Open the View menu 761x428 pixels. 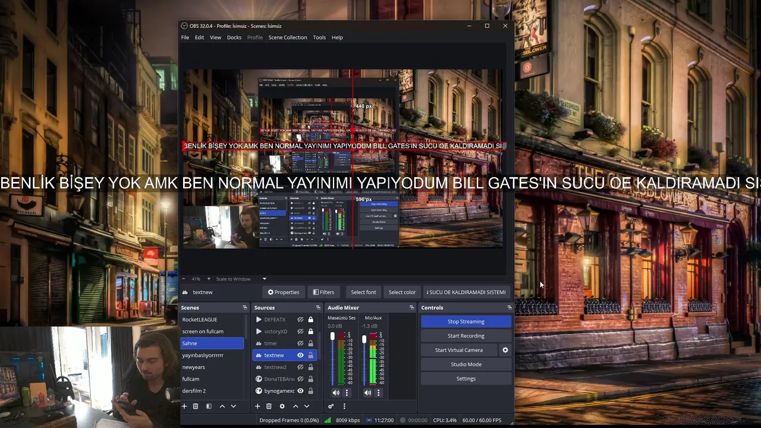click(215, 37)
